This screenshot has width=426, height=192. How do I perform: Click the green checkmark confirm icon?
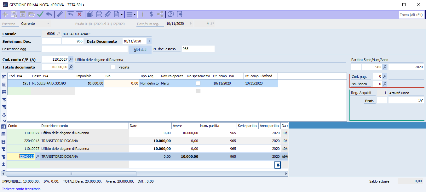click(x=40, y=14)
